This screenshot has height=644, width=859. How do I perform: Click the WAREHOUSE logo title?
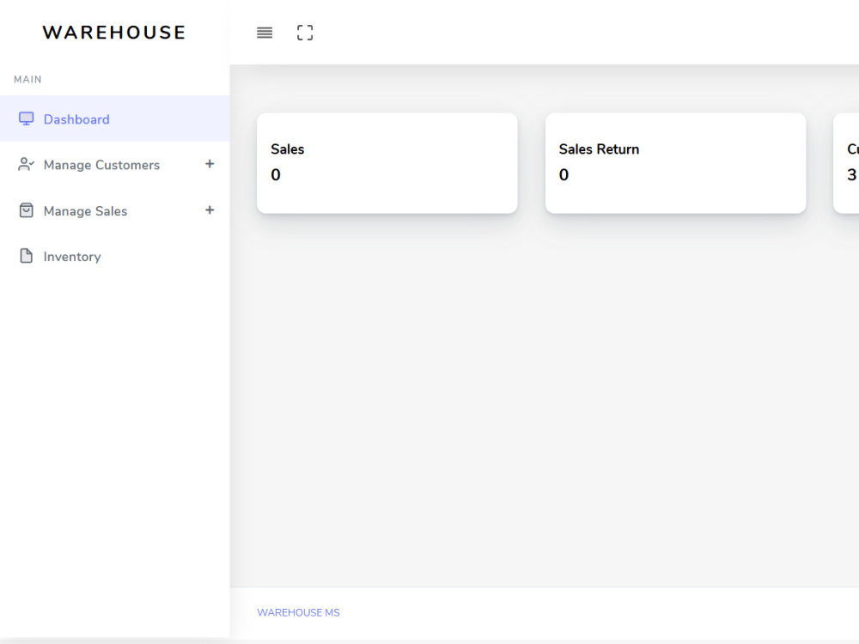pos(114,33)
